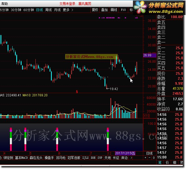Click the 0 reset zoom button

tap(154, 158)
